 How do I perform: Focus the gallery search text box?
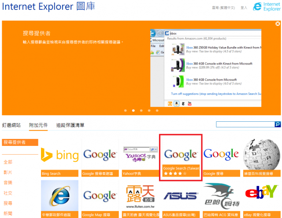[245, 124]
